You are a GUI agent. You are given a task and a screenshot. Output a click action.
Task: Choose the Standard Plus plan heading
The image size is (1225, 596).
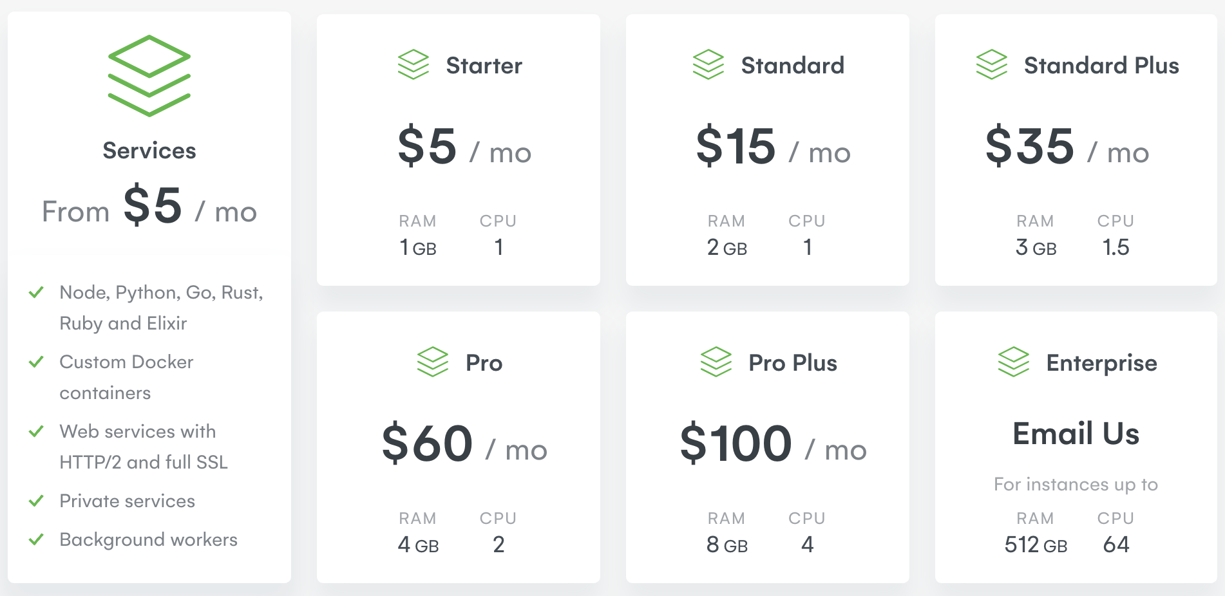click(1101, 66)
